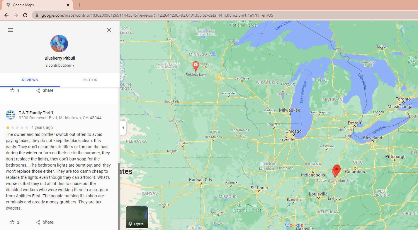Viewport: 418px width, 230px height.
Task: Switch to the REVIEWS tab
Action: coord(30,80)
